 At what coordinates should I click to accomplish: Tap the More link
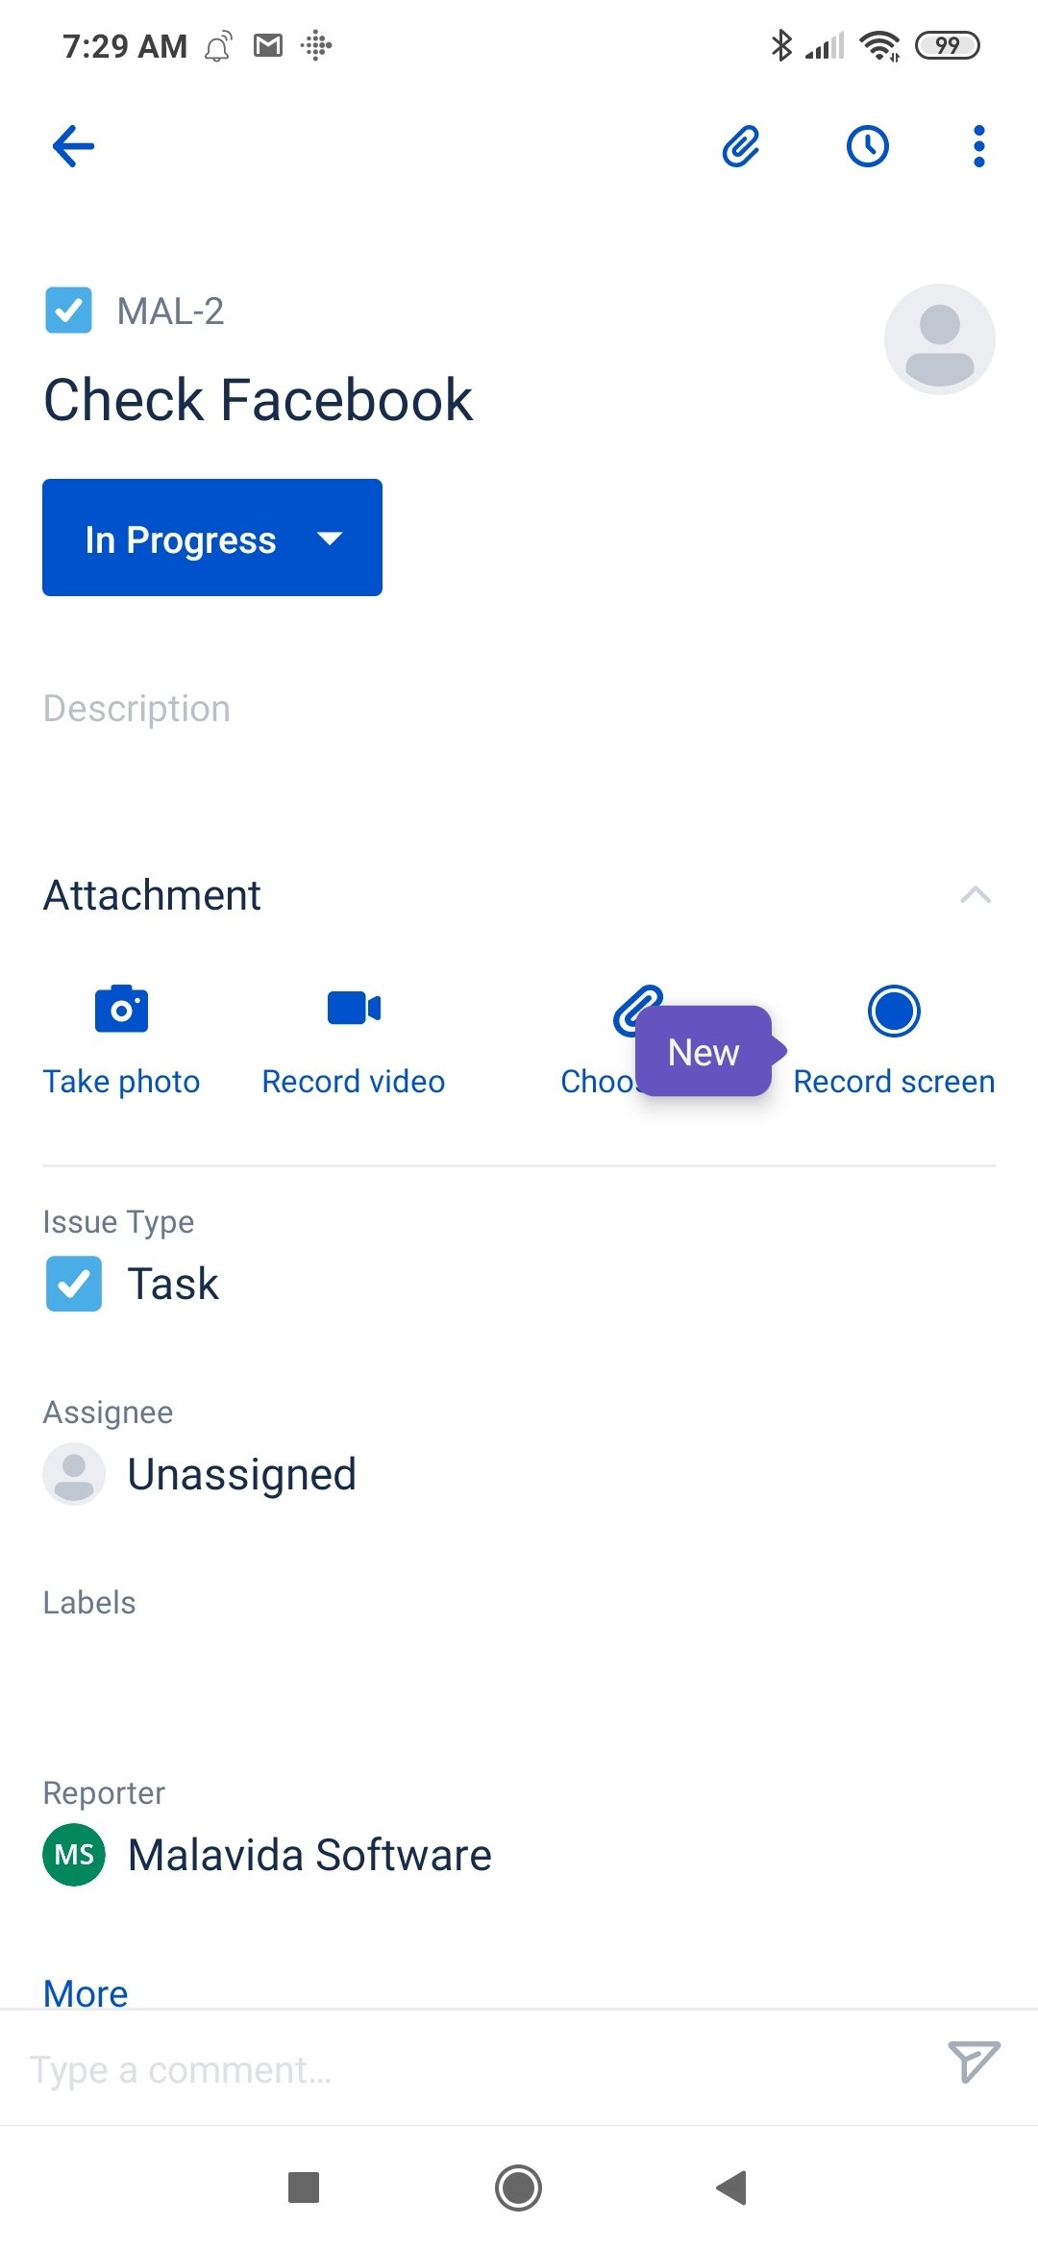click(x=86, y=1993)
